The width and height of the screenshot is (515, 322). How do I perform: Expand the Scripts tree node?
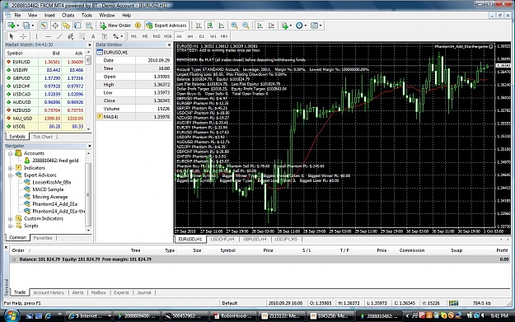(10, 226)
